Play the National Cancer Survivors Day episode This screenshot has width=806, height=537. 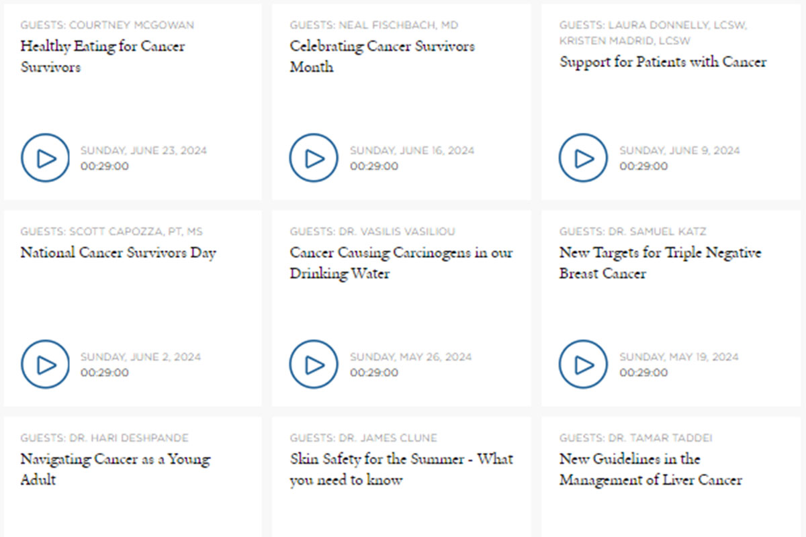coord(45,364)
